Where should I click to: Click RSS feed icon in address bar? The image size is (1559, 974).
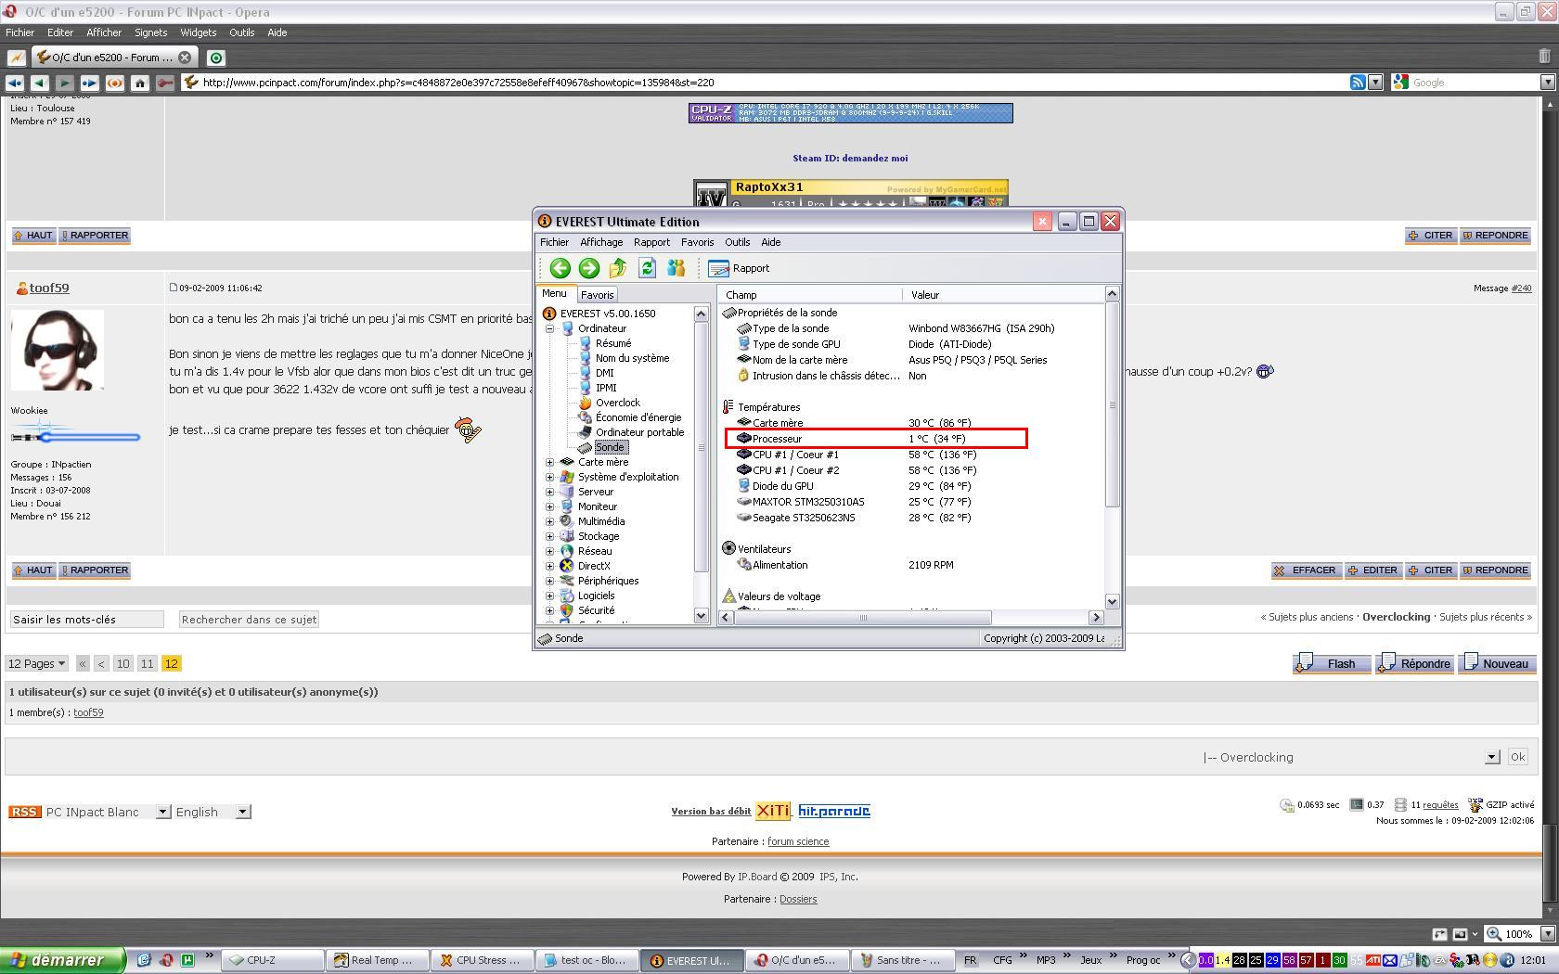(1358, 83)
